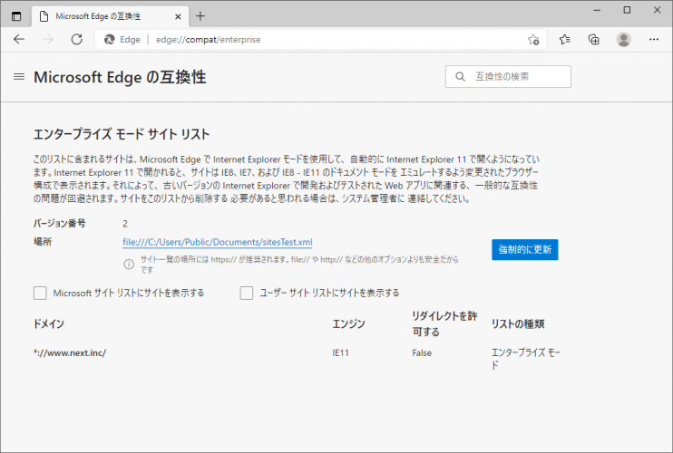This screenshot has width=673, height=453.
Task: Click the エンタープライズ モード サイト リスト heading
Action: 122,134
